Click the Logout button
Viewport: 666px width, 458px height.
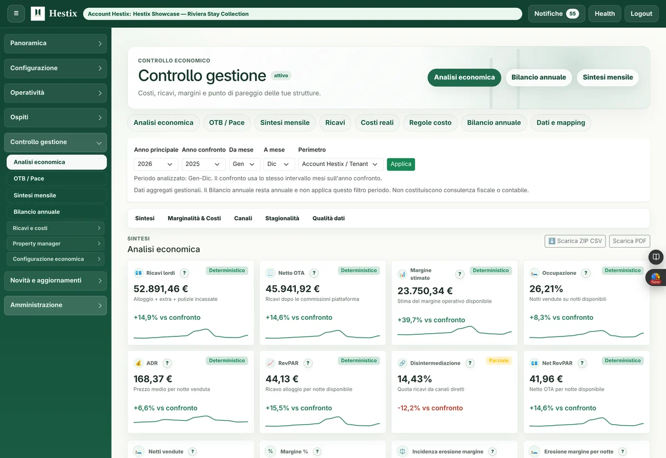point(642,14)
